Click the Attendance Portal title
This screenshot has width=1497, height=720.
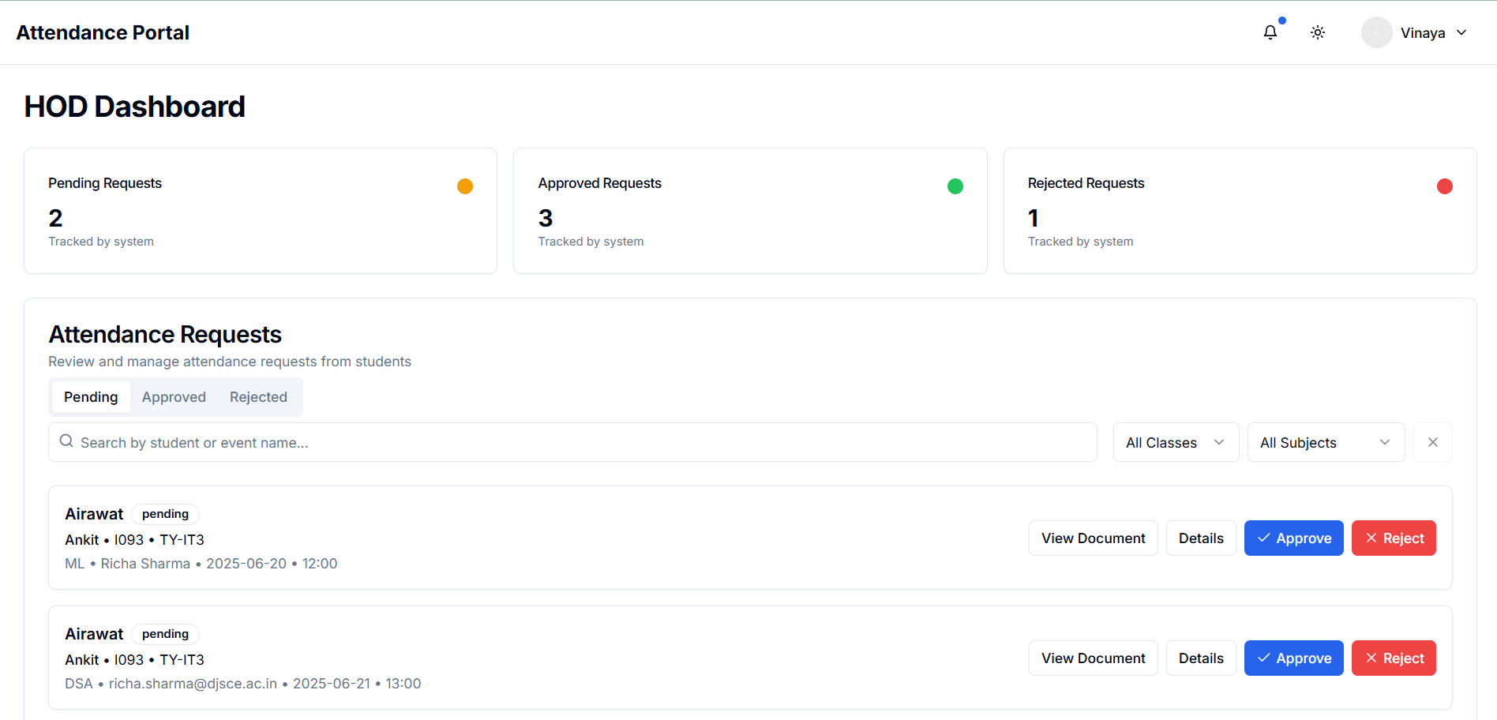pyautogui.click(x=103, y=32)
